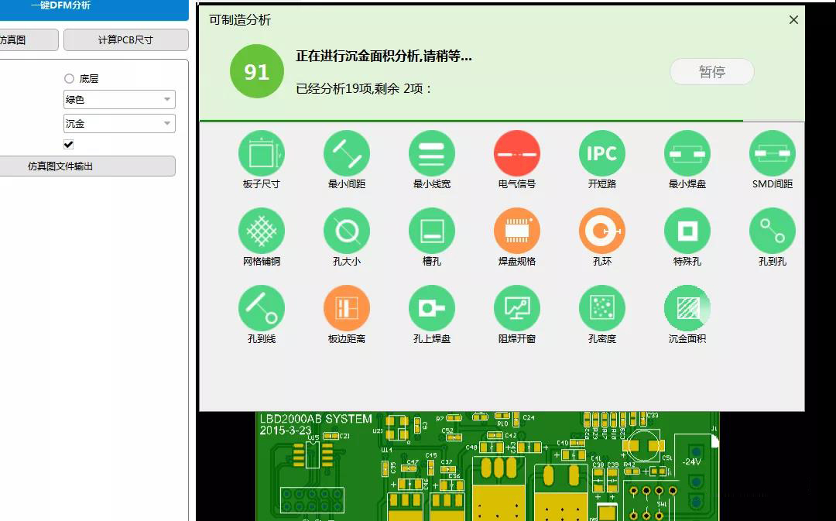Screen dimensions: 836x521
Task: Open the 绿色 color dropdown
Action: click(118, 99)
